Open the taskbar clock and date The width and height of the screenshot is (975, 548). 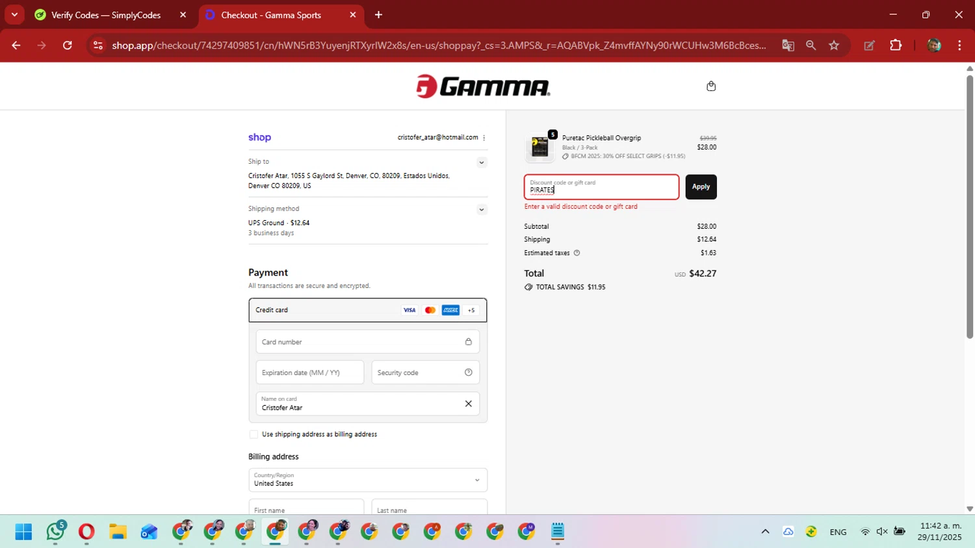coord(939,532)
